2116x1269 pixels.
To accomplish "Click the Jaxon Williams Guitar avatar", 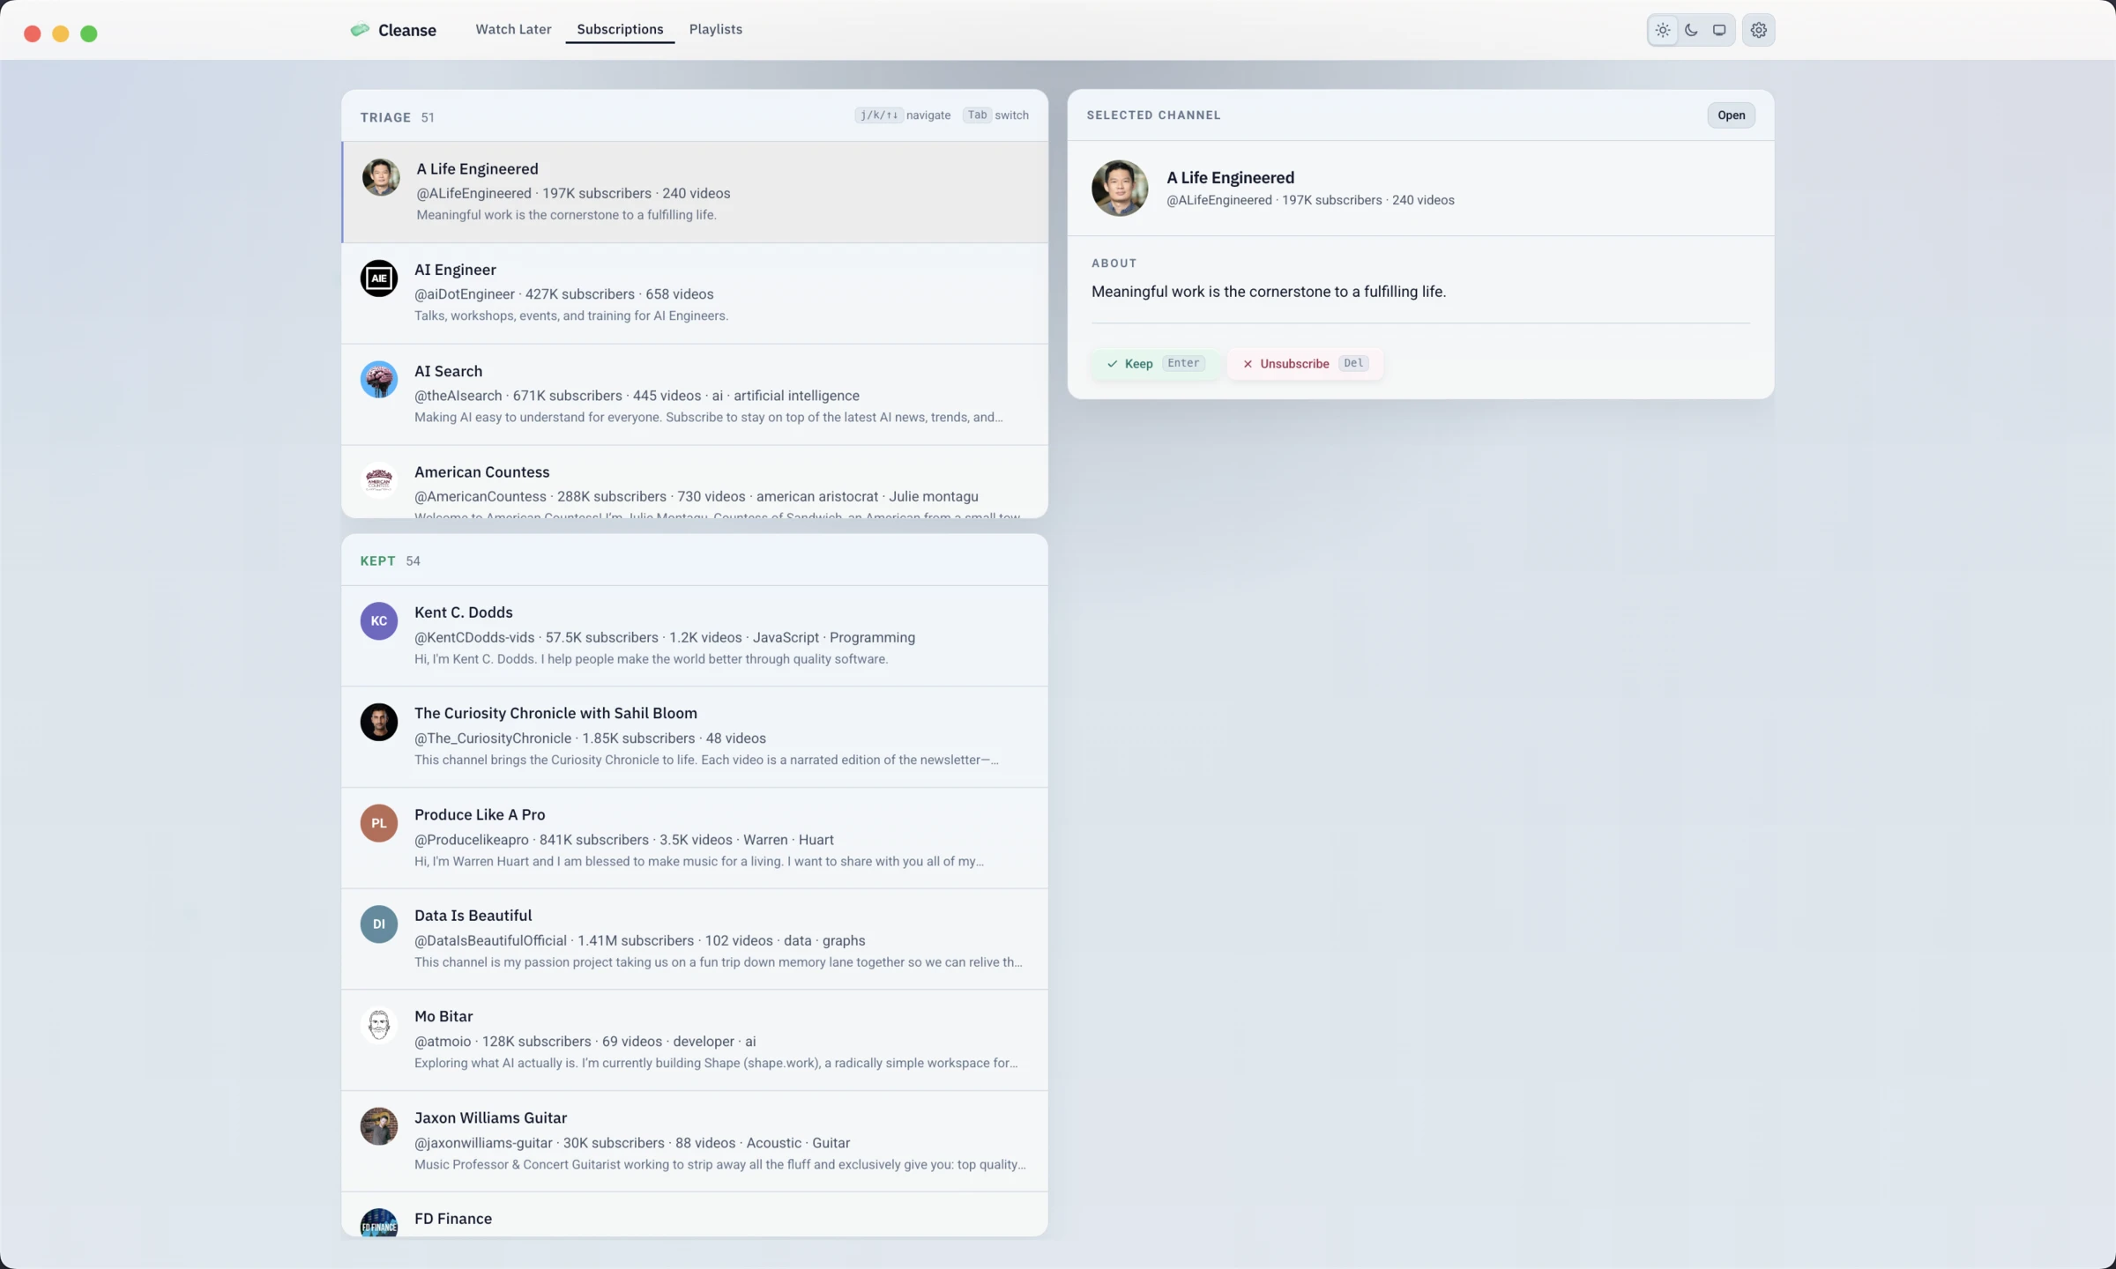I will pyautogui.click(x=379, y=1127).
